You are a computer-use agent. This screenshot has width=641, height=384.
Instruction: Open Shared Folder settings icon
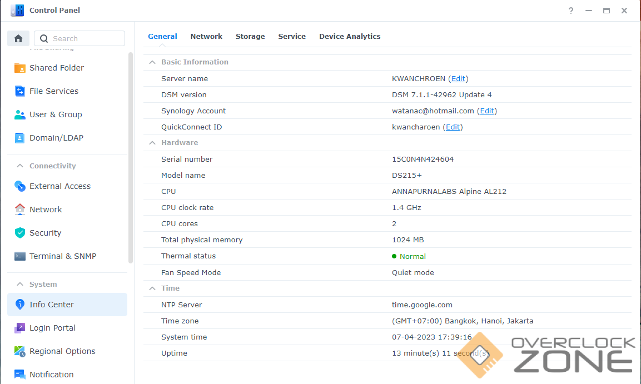click(20, 68)
